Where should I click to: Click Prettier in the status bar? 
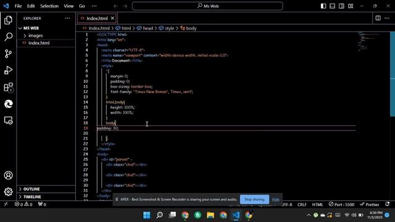[x=370, y=204]
